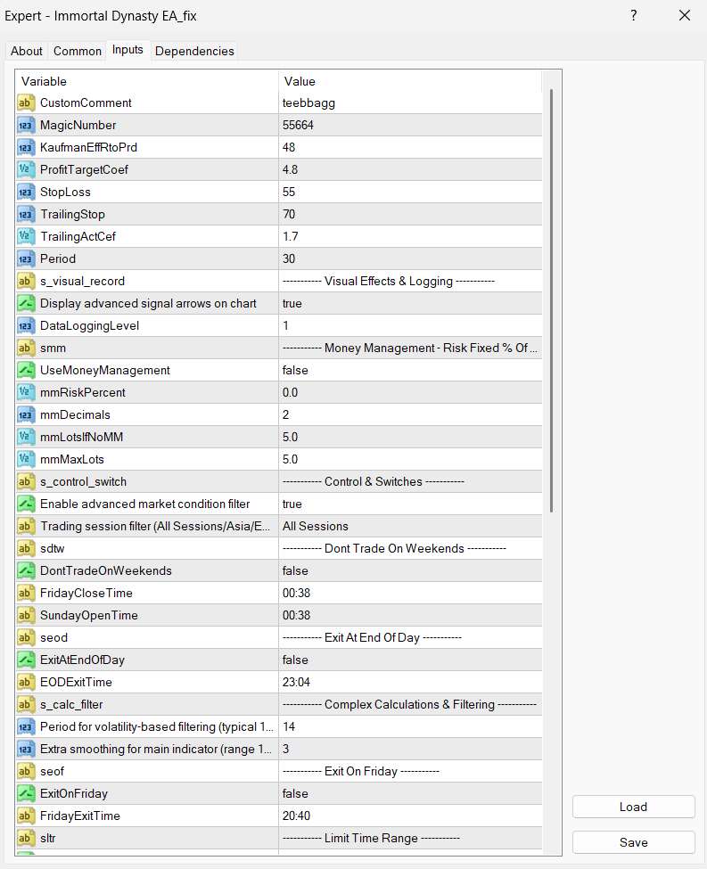
Task: Click the string icon beside CustomComment
Action: click(x=26, y=103)
